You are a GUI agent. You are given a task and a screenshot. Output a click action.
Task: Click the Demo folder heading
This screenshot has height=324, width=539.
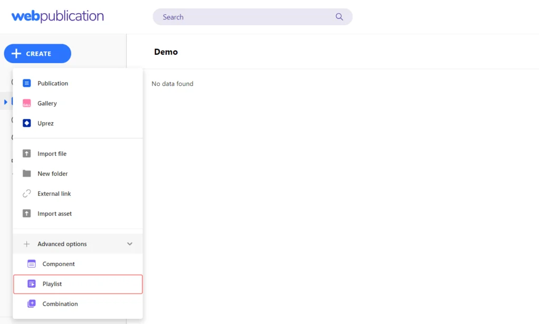click(166, 52)
